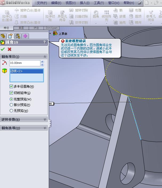The height and width of the screenshot is (188, 162).
Task: Open the PropertyManager tab icon
Action: (x=10, y=36)
